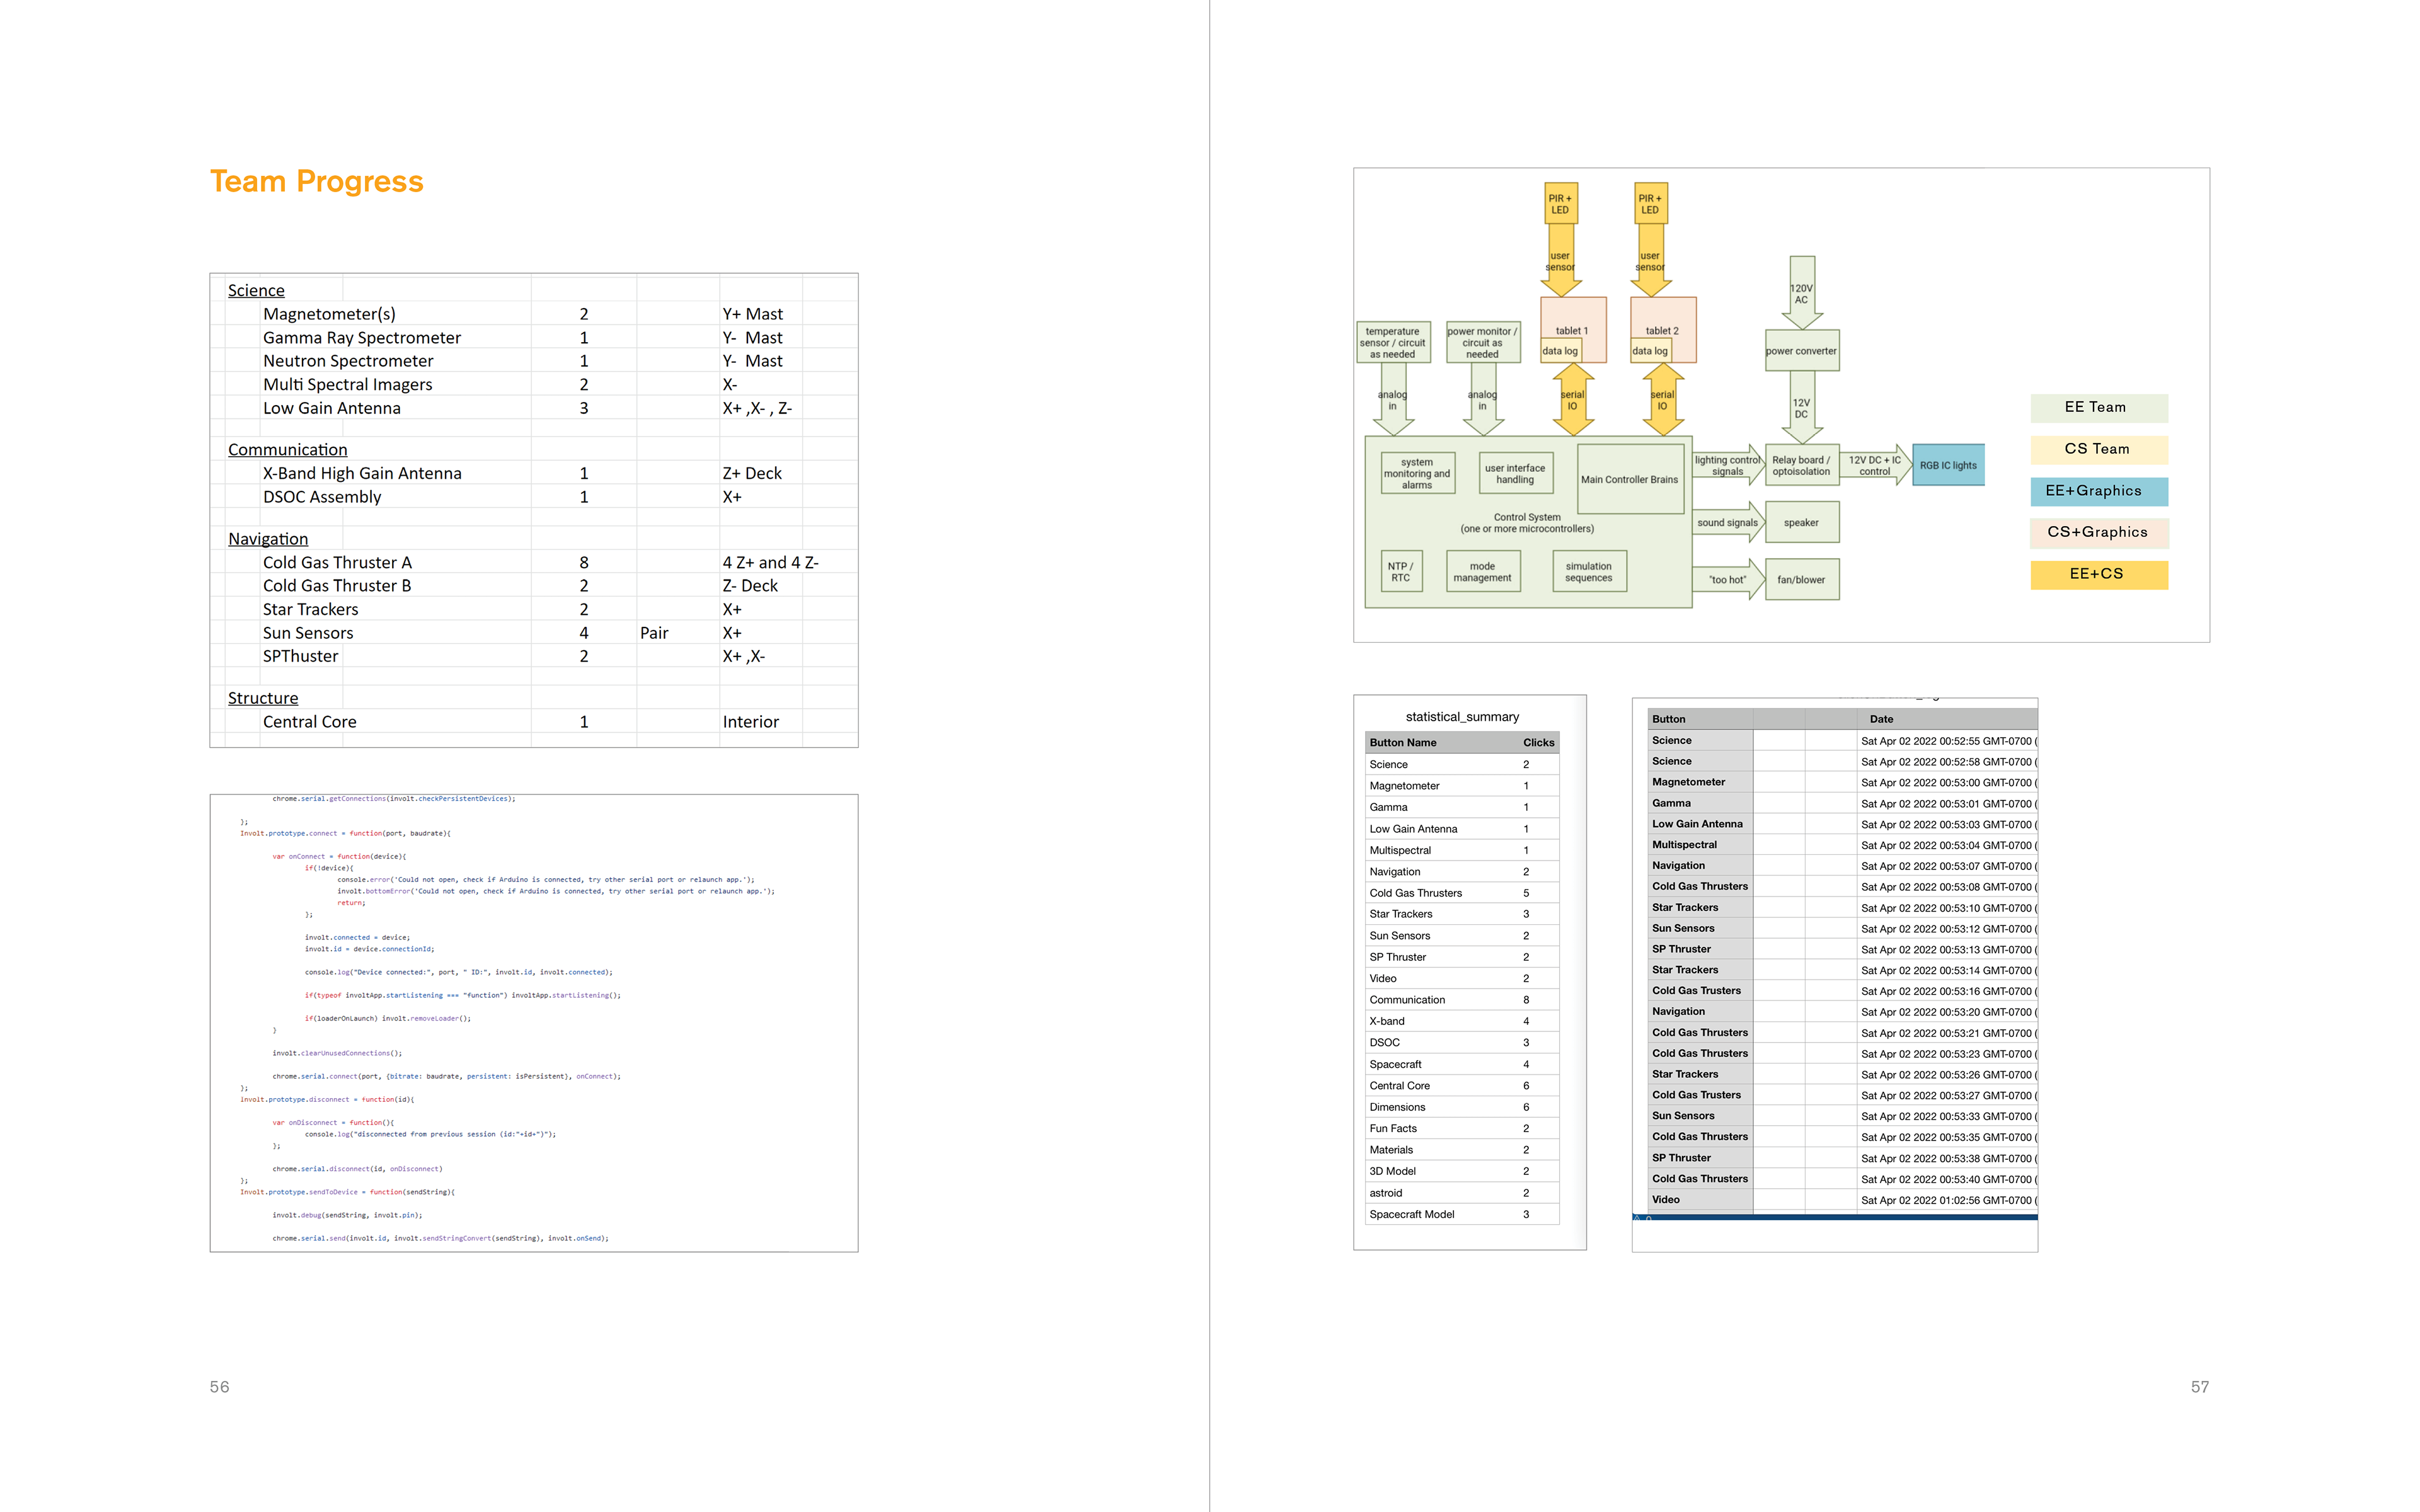Select Gamma Ray Spectrometer table row
Viewport: 2420px width, 1512px height.
pos(362,338)
